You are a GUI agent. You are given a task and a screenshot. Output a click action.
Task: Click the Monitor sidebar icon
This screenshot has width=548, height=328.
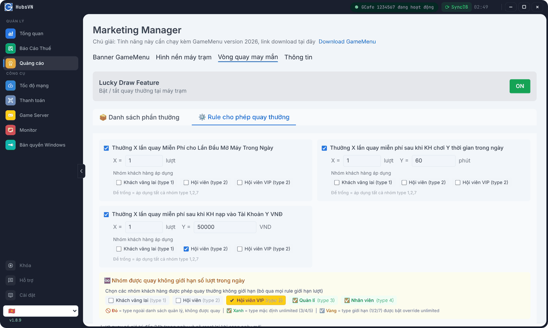(x=10, y=130)
